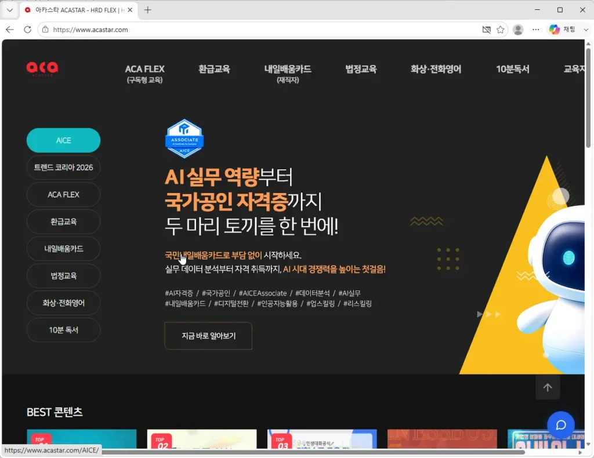The height and width of the screenshot is (458, 594).
Task: Open the tab list dropdown arrow
Action: pyautogui.click(x=10, y=10)
